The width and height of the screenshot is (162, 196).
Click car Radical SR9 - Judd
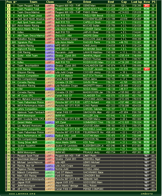(66, 136)
